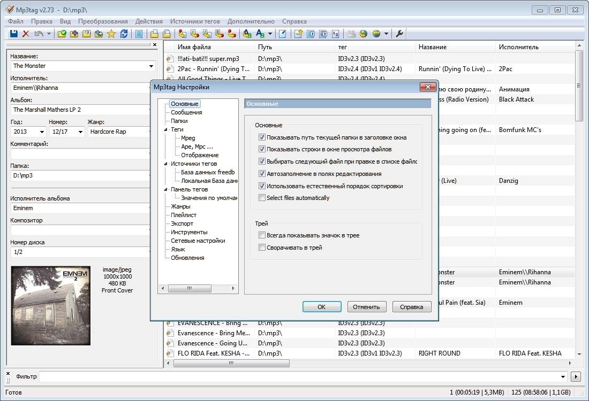Screen dimensions: 589x401
Task: Open the Номер dropdown arrow
Action: tap(80, 132)
